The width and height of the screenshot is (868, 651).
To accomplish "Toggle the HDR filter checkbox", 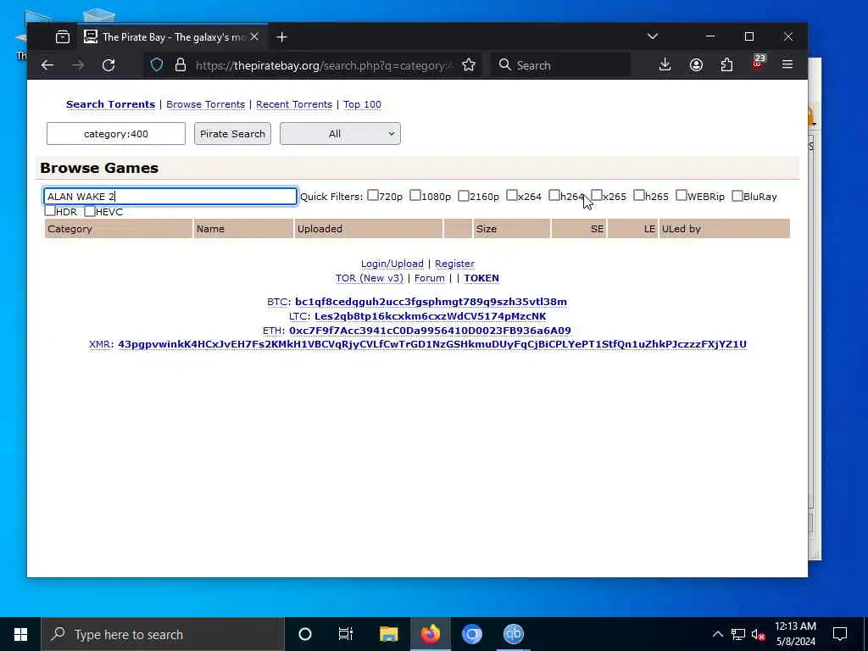I will (x=50, y=211).
